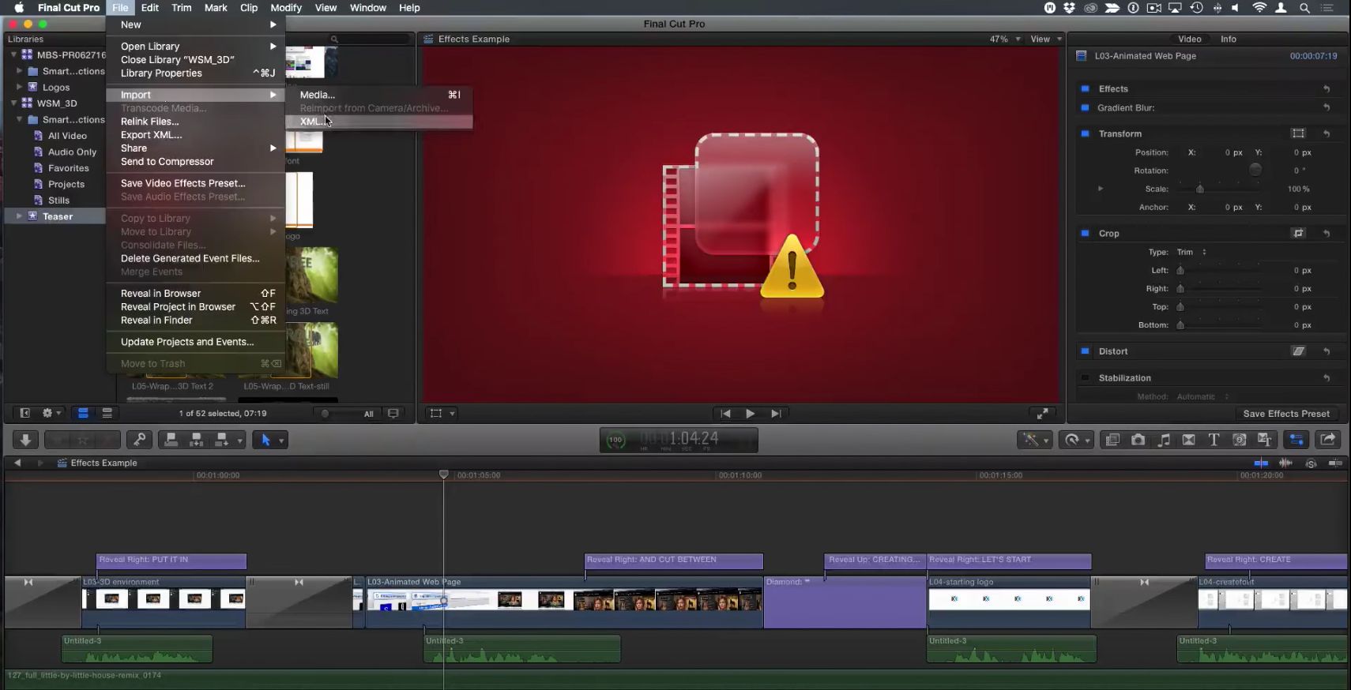The height and width of the screenshot is (690, 1351).
Task: Choose XML... from Import submenu
Action: (379, 122)
